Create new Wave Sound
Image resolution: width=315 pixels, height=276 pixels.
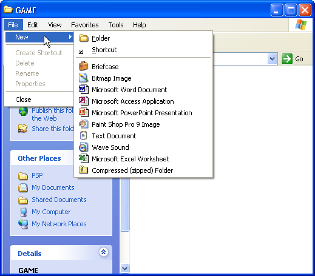[143, 147]
